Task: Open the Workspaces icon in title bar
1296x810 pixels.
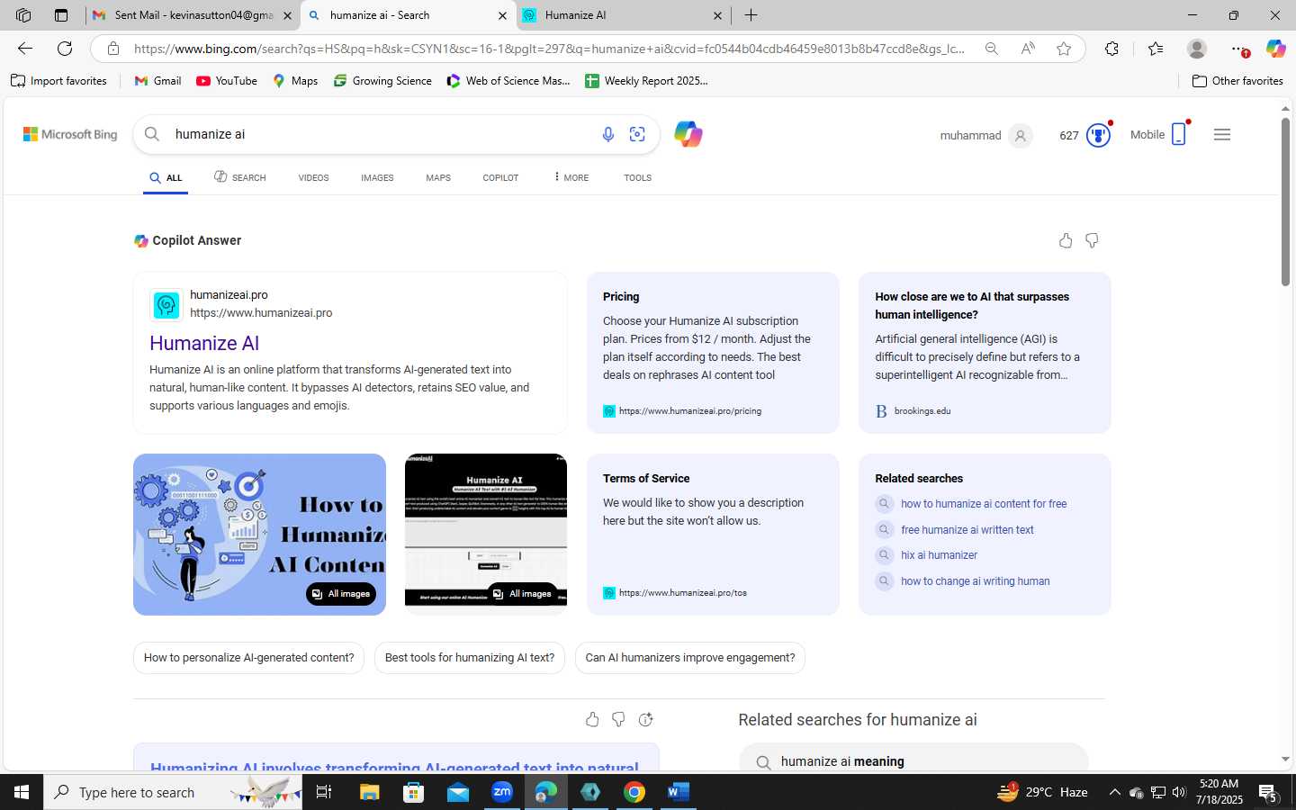Action: point(23,15)
